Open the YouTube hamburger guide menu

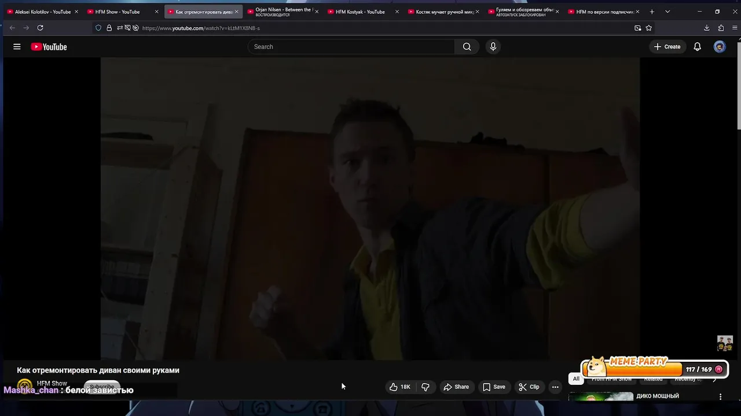(17, 47)
